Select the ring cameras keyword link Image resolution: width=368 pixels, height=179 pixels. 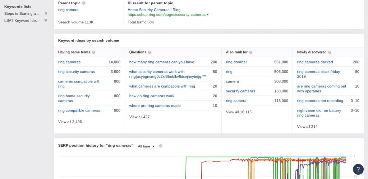69,62
